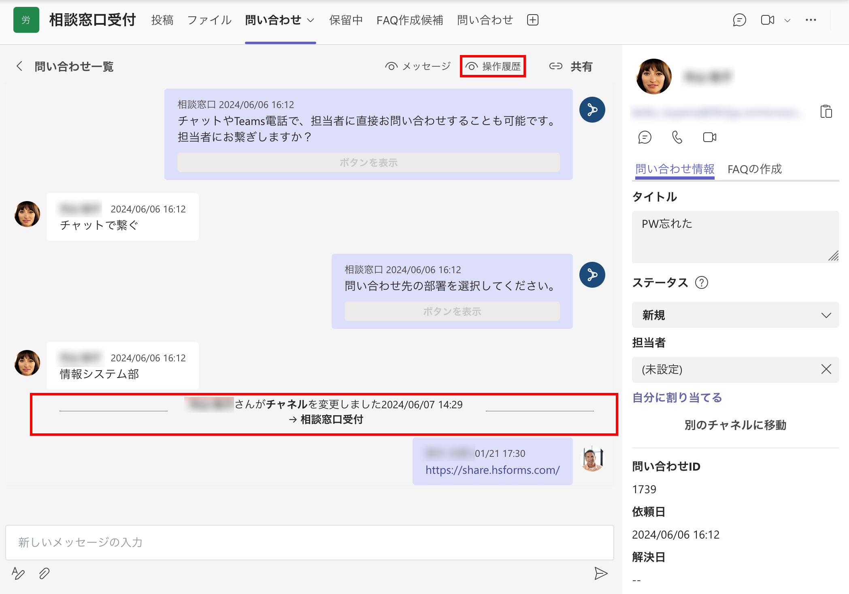Screen dimensions: 849x594
Task: Click the 問い合わせID value 1739
Action: click(644, 489)
